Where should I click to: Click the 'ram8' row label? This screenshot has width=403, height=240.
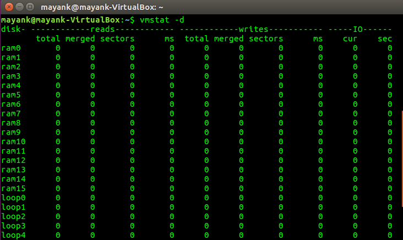coord(11,123)
